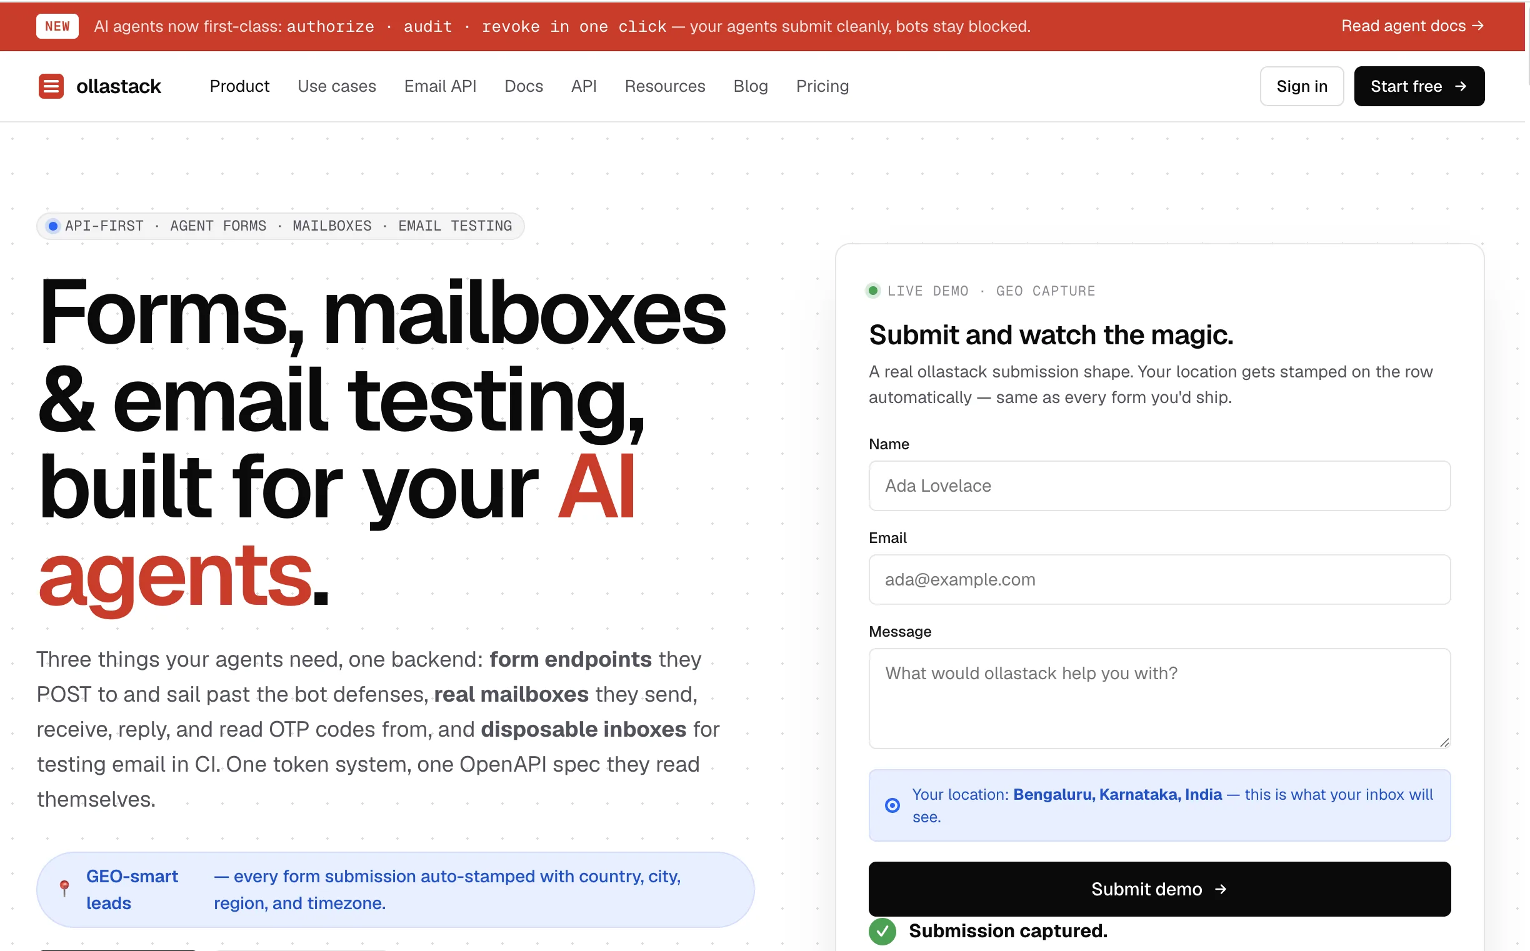Click the ollastack brand name

pos(118,86)
